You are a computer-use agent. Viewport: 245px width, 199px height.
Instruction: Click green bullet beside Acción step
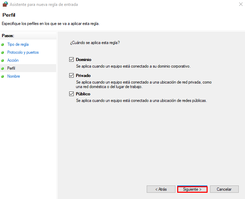3,61
